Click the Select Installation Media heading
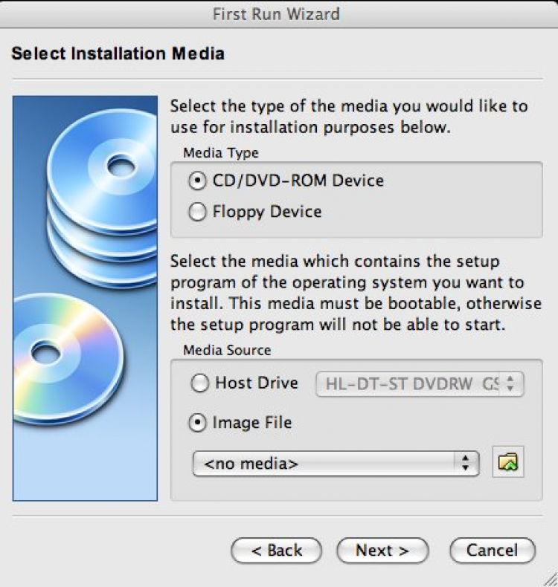 pyautogui.click(x=118, y=53)
